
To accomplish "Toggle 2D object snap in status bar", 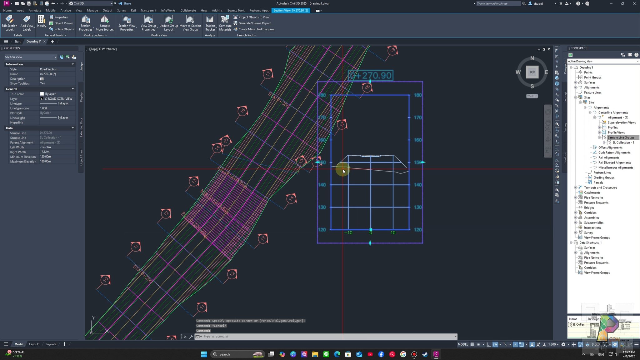I will [522, 344].
